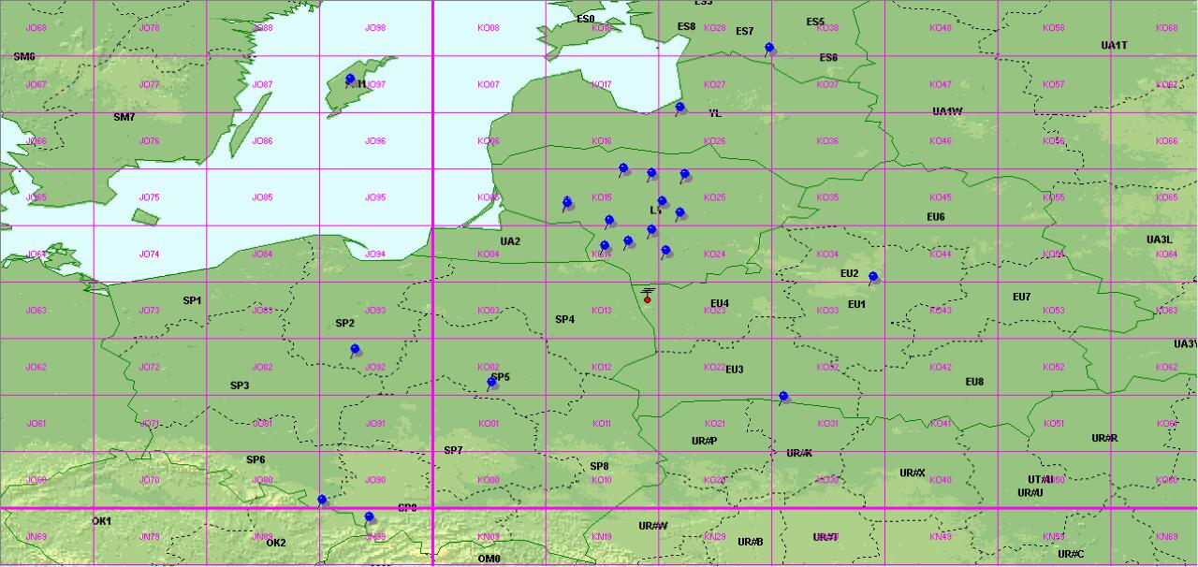Select the westernmost blue pin in KO15
1198x567 pixels.
[x=567, y=202]
